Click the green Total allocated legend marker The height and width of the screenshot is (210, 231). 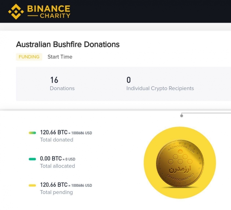click(x=32, y=159)
